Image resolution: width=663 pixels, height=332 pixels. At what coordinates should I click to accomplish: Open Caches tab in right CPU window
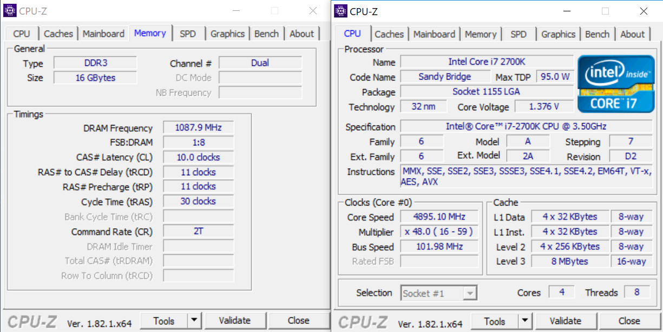pos(389,34)
